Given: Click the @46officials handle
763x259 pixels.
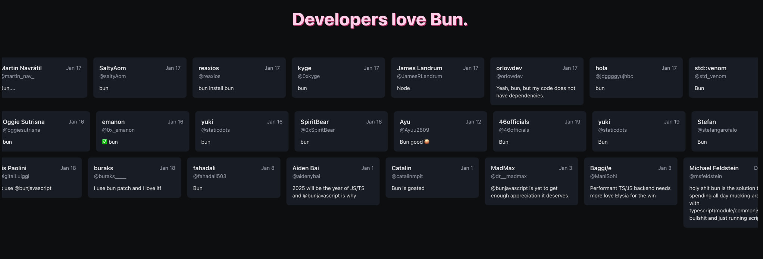Looking at the screenshot, I should 514,130.
